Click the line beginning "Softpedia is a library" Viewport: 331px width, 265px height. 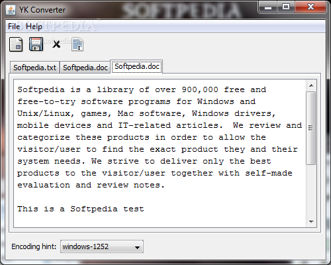coord(142,89)
